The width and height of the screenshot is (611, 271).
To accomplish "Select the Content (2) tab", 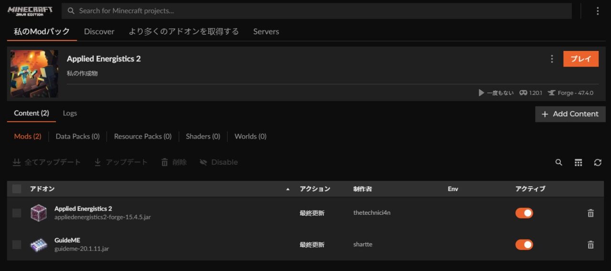I will [x=32, y=113].
